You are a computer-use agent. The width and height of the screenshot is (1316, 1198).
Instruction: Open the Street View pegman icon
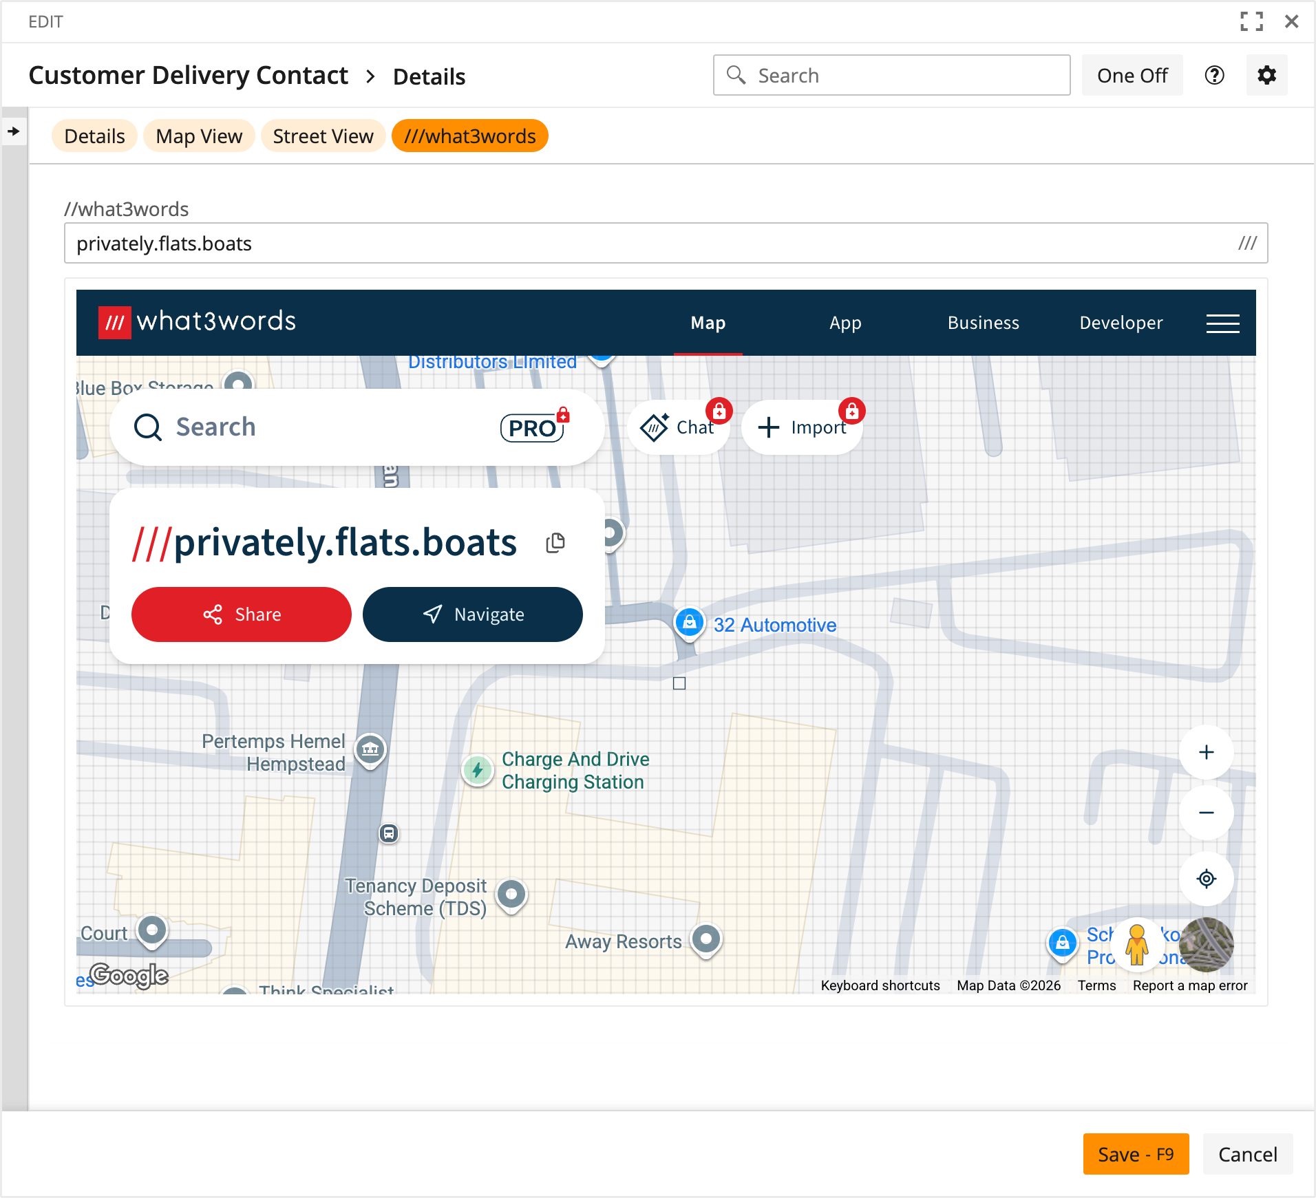coord(1136,944)
